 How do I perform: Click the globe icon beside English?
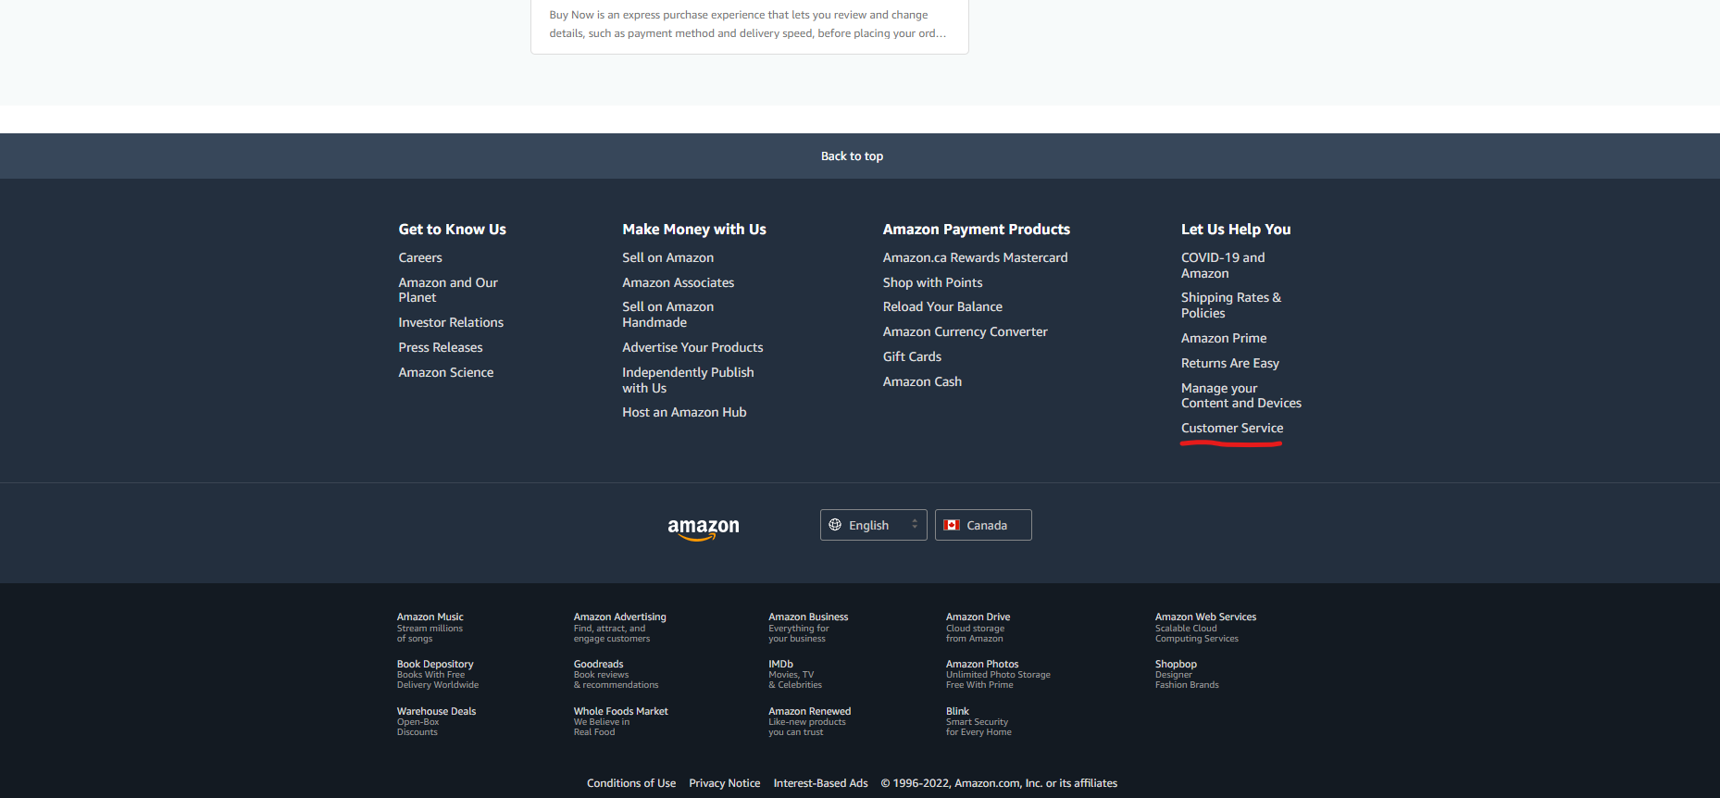pyautogui.click(x=835, y=525)
